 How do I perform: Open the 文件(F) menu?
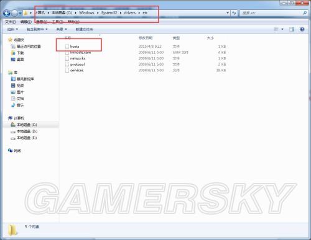(x=10, y=22)
